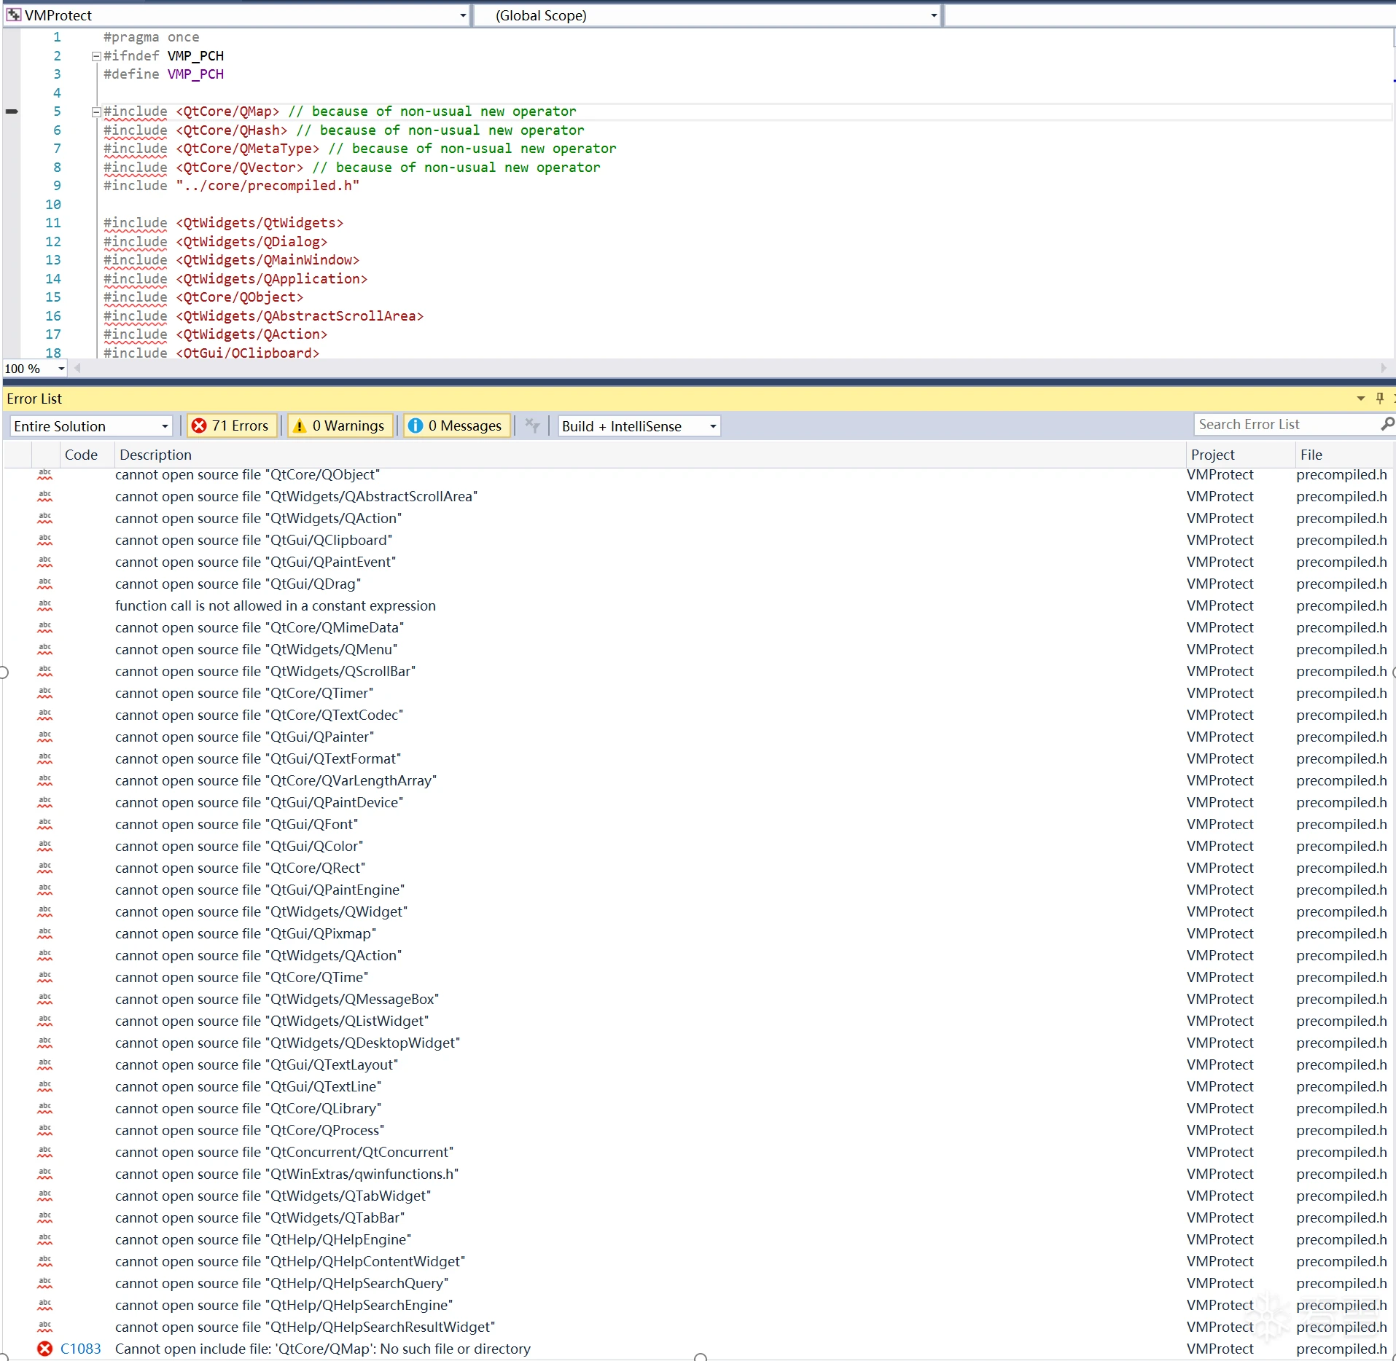
Task: Select the error 'cannot open source file "QtCore/QTime"'
Action: [x=241, y=977]
